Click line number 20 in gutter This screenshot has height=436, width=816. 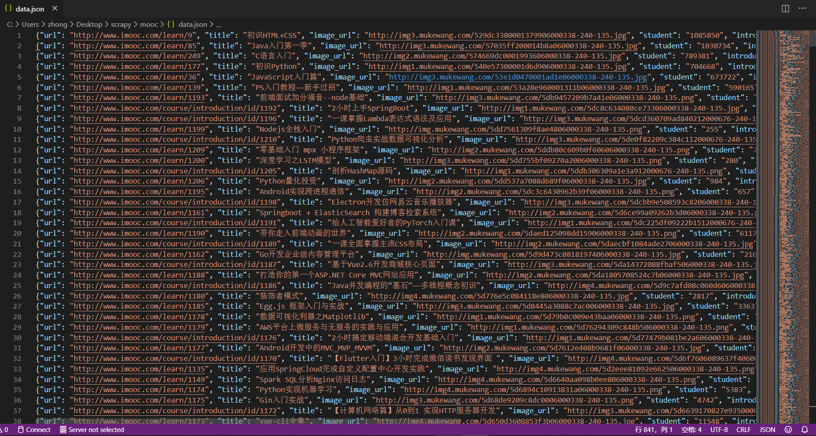17,234
